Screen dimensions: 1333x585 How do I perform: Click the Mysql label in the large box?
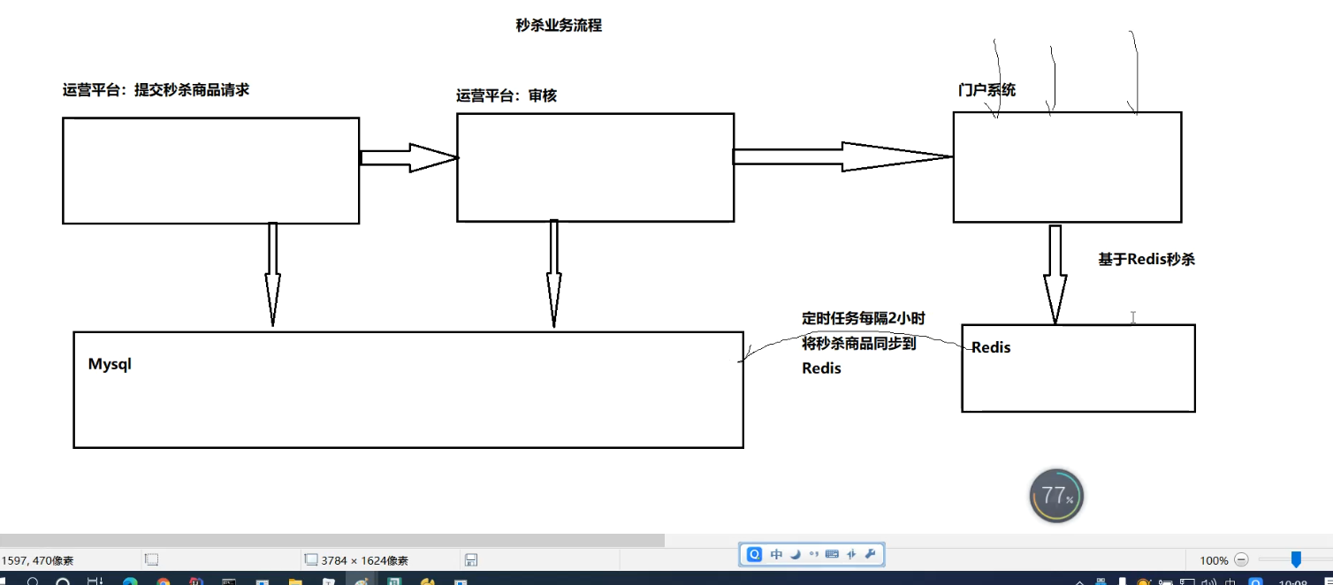[110, 364]
